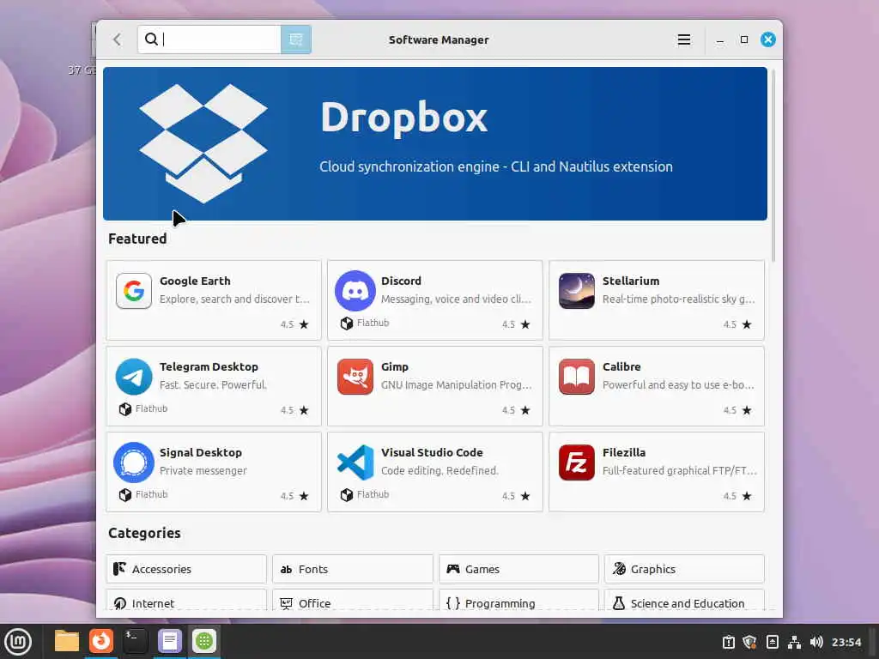The height and width of the screenshot is (659, 879).
Task: Click 'Code editing. Redefined.' text
Action: 439,471
